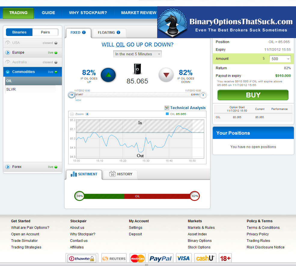Switch to Binaries mode
This screenshot has width=296, height=266.
point(19,32)
